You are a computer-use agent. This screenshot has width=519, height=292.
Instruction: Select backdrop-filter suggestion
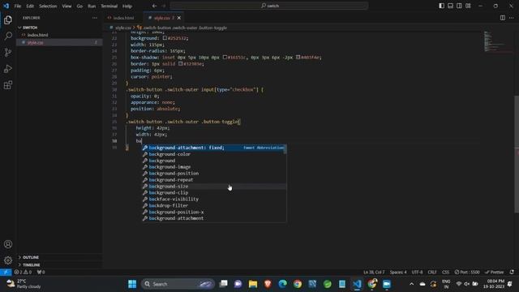pos(214,205)
